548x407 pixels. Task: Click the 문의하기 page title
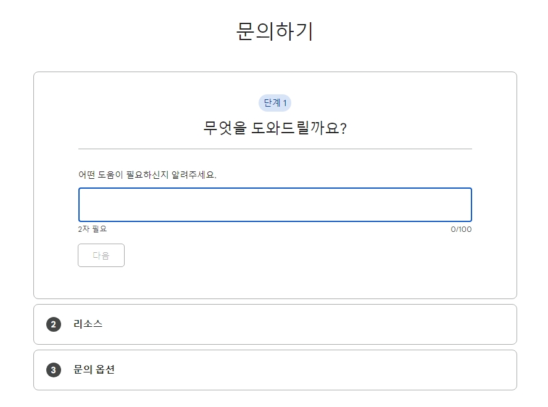pyautogui.click(x=274, y=28)
